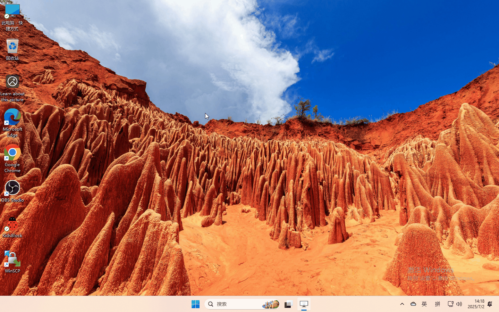Toggle the Pinyin input mode indicator
The image size is (499, 312).
438,304
